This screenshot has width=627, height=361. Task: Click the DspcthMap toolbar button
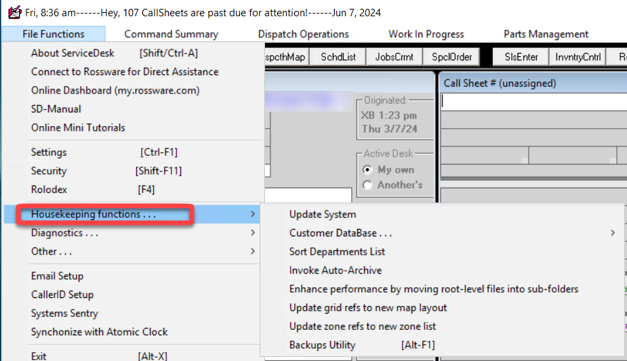286,57
